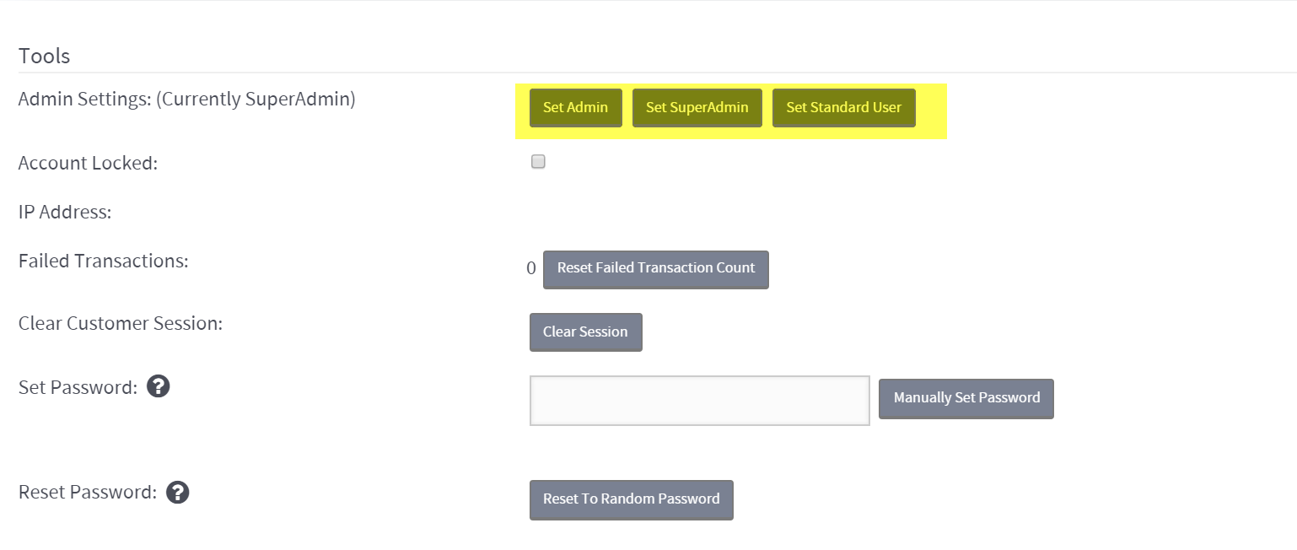Select the Set SuperAdmin role button

pyautogui.click(x=697, y=107)
